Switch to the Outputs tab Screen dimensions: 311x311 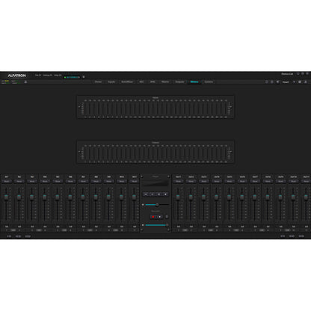coord(179,81)
